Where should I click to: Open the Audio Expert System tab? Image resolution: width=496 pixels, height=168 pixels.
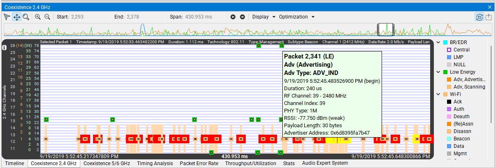point(325,163)
